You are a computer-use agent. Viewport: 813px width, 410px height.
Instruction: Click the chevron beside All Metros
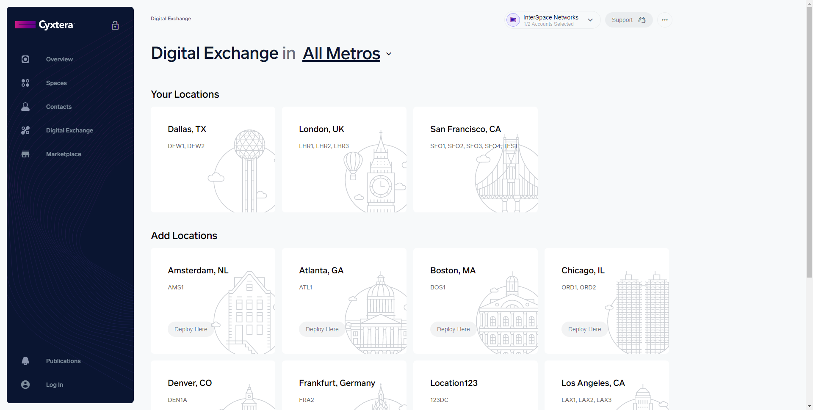(389, 54)
